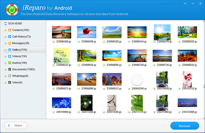Screen dimensions: 205x133
Task: Click the iReparo lifebuoy logo icon
Action: pyautogui.click(x=12, y=10)
